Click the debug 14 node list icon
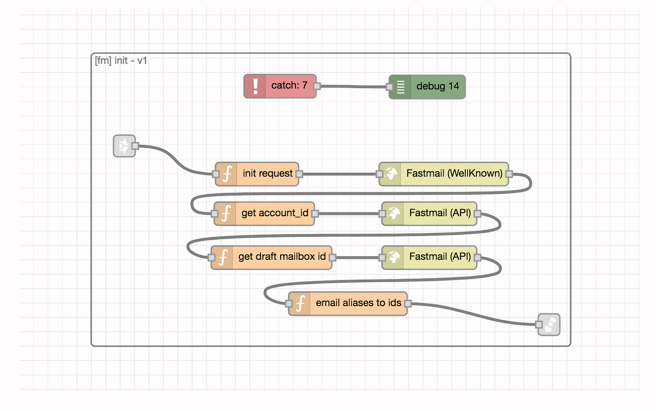656x410 pixels. 401,87
